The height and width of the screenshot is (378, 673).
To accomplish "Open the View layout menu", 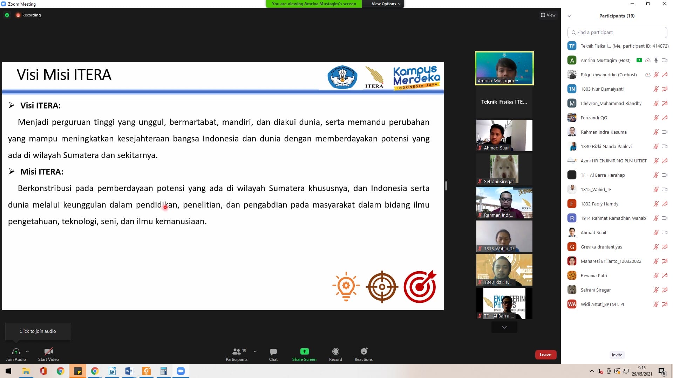I will pyautogui.click(x=548, y=15).
